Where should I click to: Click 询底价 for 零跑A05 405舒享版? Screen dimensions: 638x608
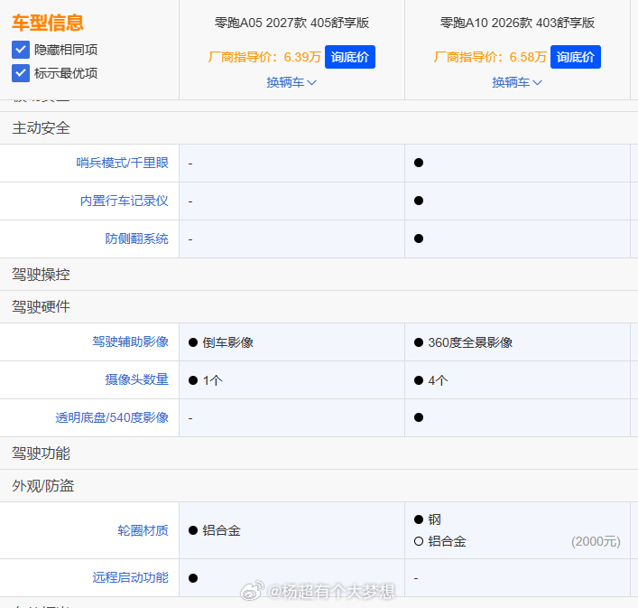point(350,57)
